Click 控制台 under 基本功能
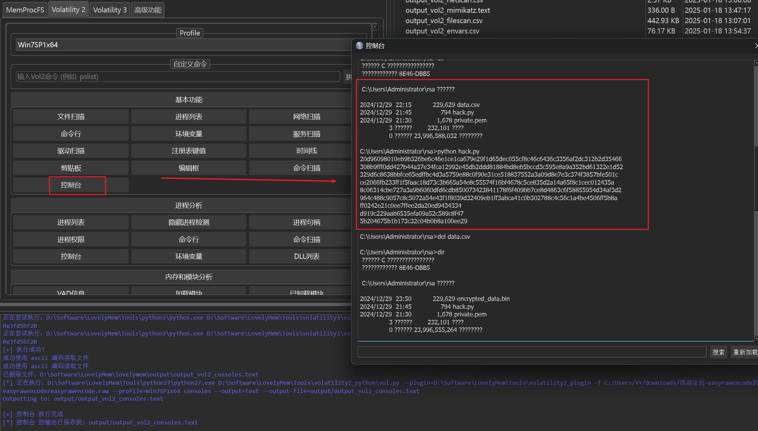Viewport: 758px width, 431px height. [71, 185]
